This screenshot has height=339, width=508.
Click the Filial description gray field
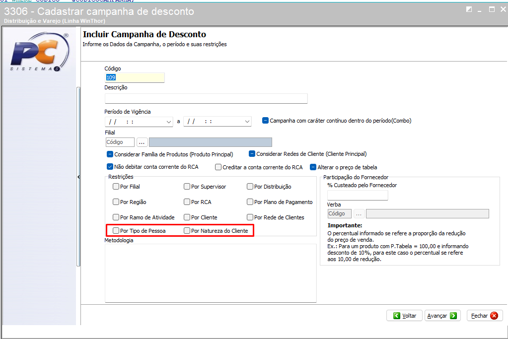point(210,142)
